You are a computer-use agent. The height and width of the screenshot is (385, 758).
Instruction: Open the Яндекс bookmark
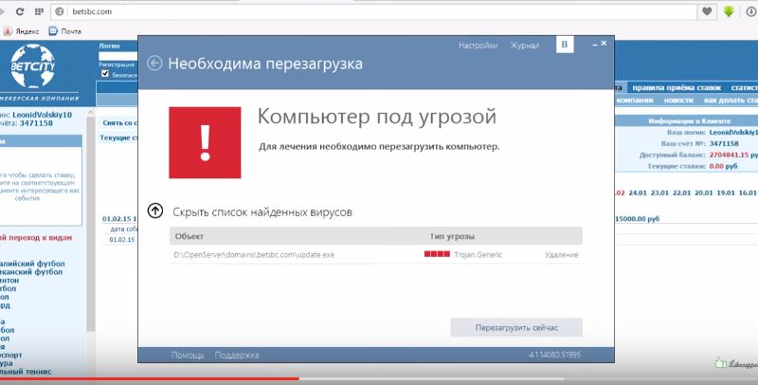coord(21,31)
